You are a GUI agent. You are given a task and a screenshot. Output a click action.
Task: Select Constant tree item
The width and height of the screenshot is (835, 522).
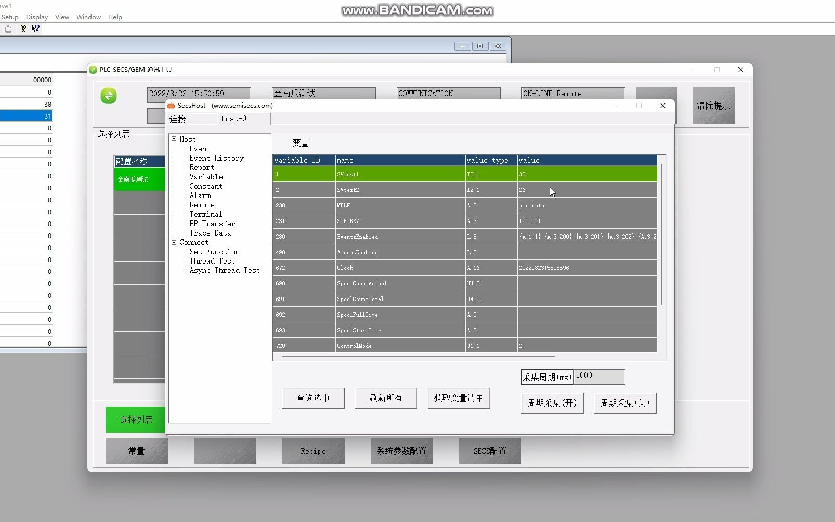[x=206, y=186]
